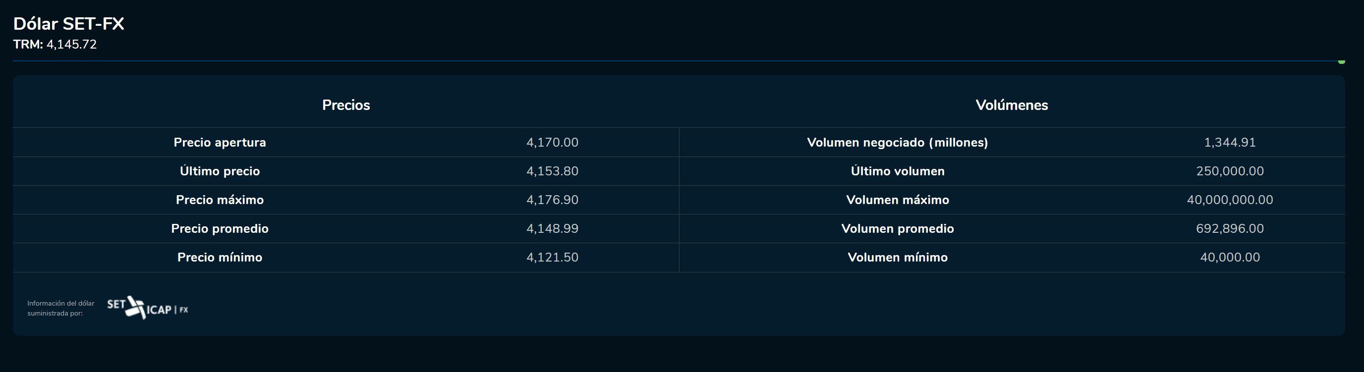Click the last price value 4,153.80
Screen dimensions: 1364x372
[552, 171]
